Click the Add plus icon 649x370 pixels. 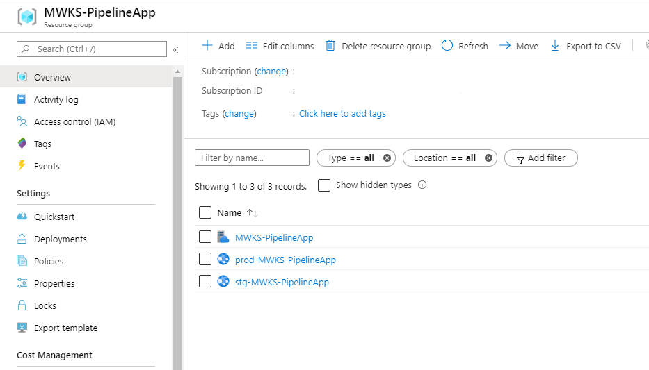[x=207, y=46]
